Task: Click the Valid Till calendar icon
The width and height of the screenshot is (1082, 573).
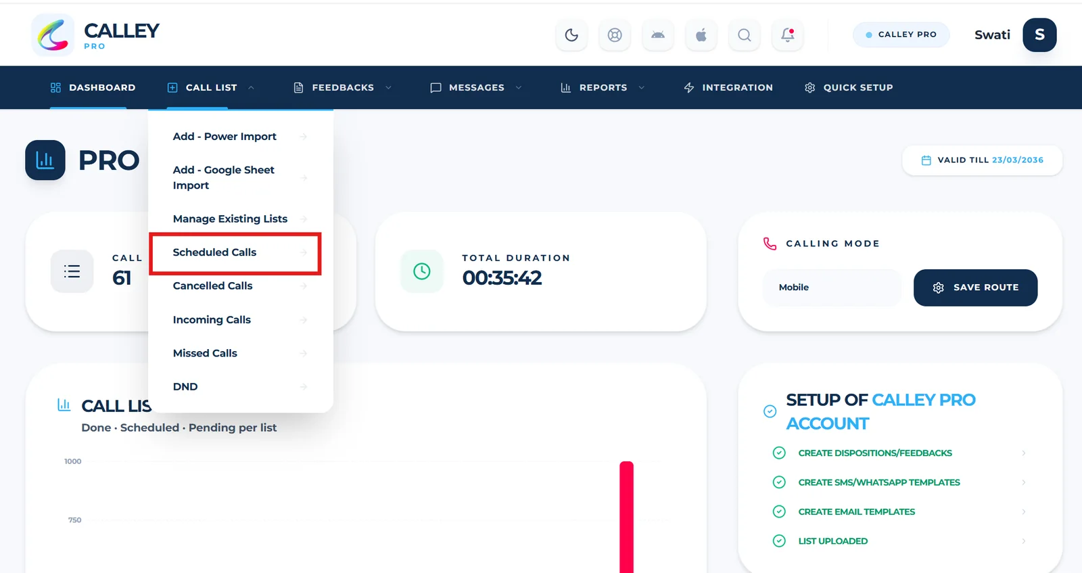Action: (x=926, y=160)
